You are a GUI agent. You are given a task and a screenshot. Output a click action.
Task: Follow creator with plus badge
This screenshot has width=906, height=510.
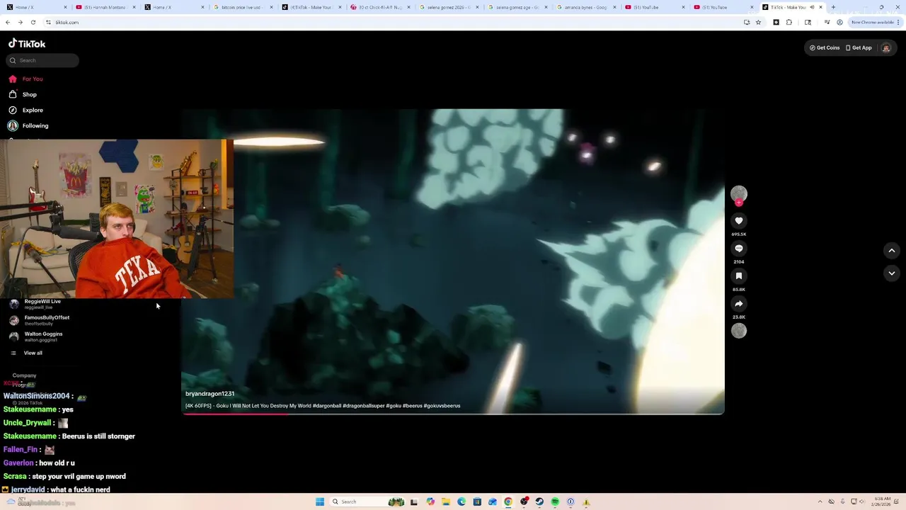738,203
